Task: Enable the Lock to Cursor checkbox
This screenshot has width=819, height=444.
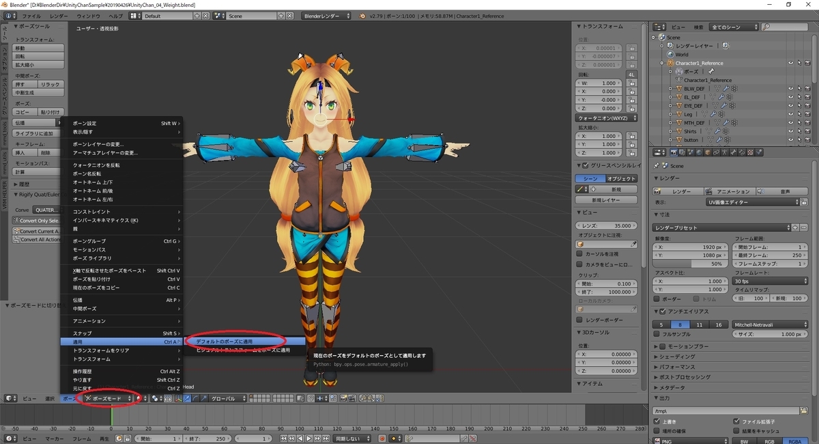Action: (579, 254)
